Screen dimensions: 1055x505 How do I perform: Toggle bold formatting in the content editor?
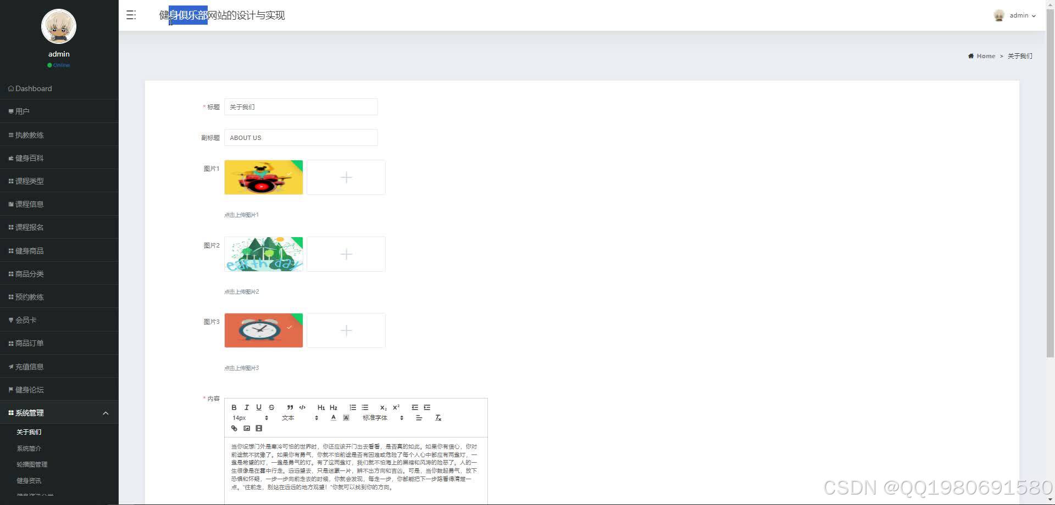tap(234, 407)
